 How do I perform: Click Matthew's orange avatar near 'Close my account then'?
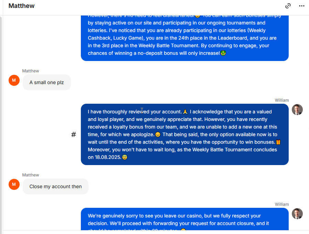[14, 184]
